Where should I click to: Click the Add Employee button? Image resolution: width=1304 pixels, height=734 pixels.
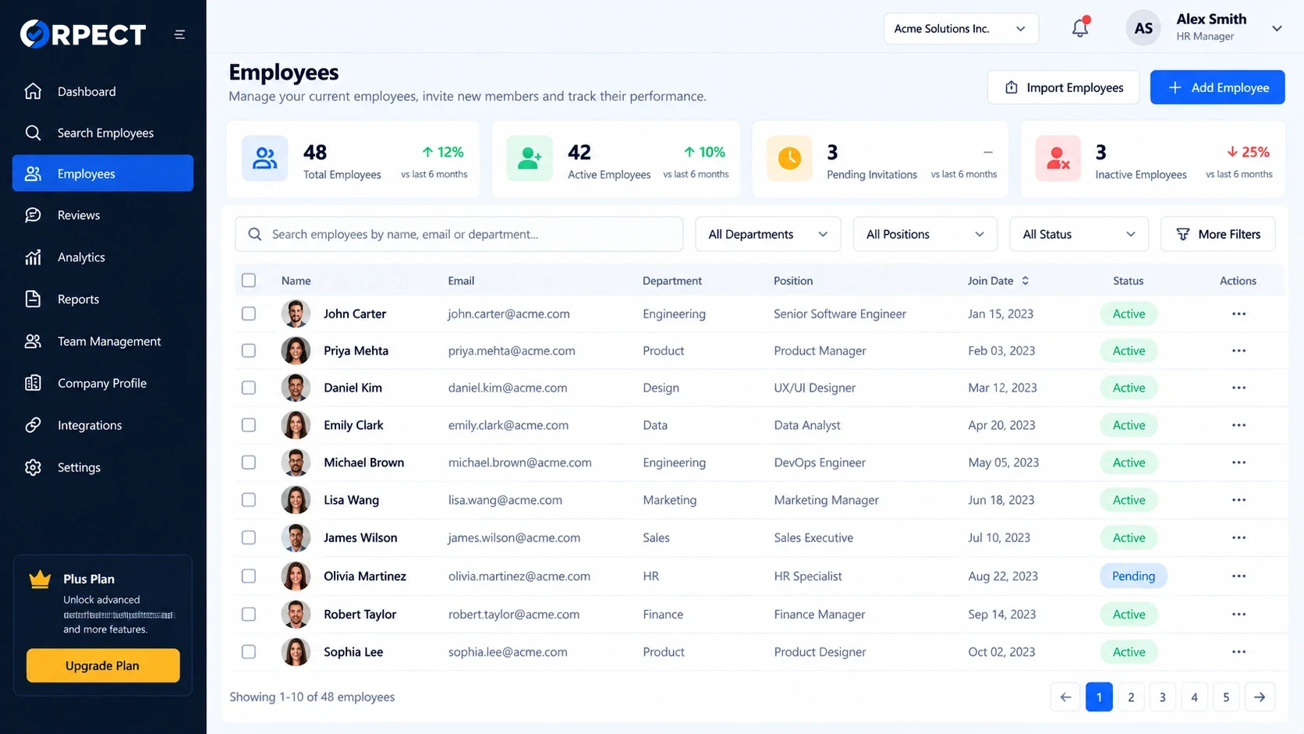tap(1217, 87)
